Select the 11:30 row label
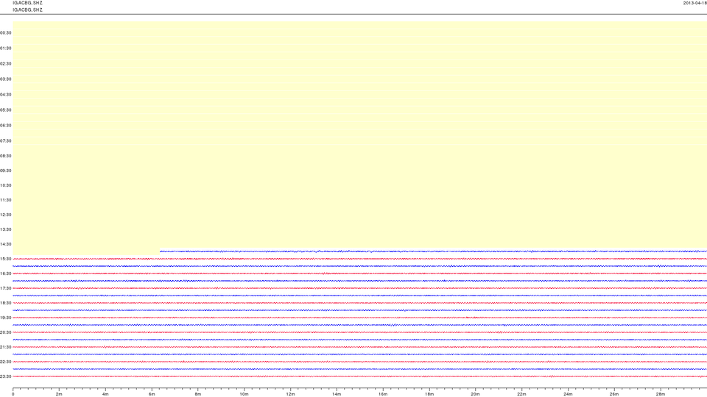Screen dimensions: 707x397 pos(6,200)
